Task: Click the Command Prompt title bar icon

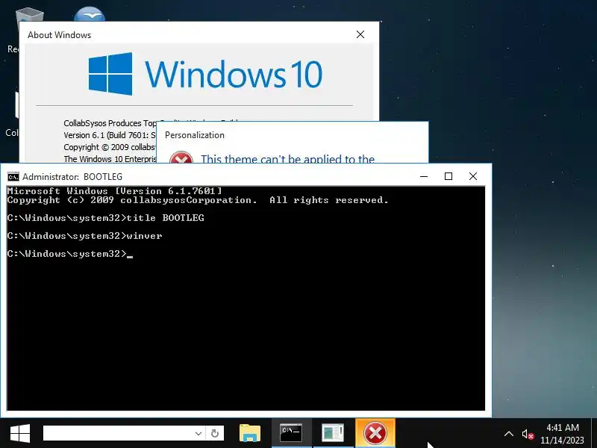Action: tap(13, 177)
